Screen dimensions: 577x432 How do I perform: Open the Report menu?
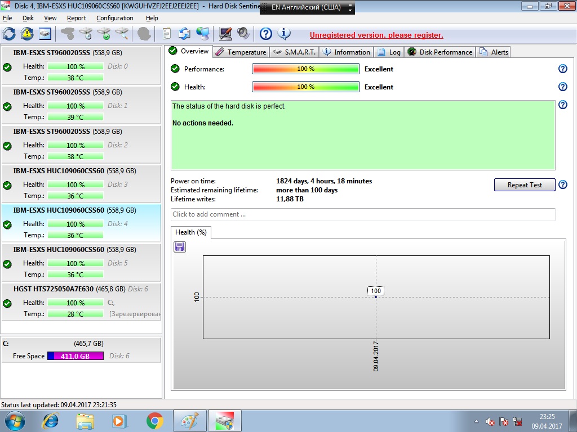(x=77, y=18)
